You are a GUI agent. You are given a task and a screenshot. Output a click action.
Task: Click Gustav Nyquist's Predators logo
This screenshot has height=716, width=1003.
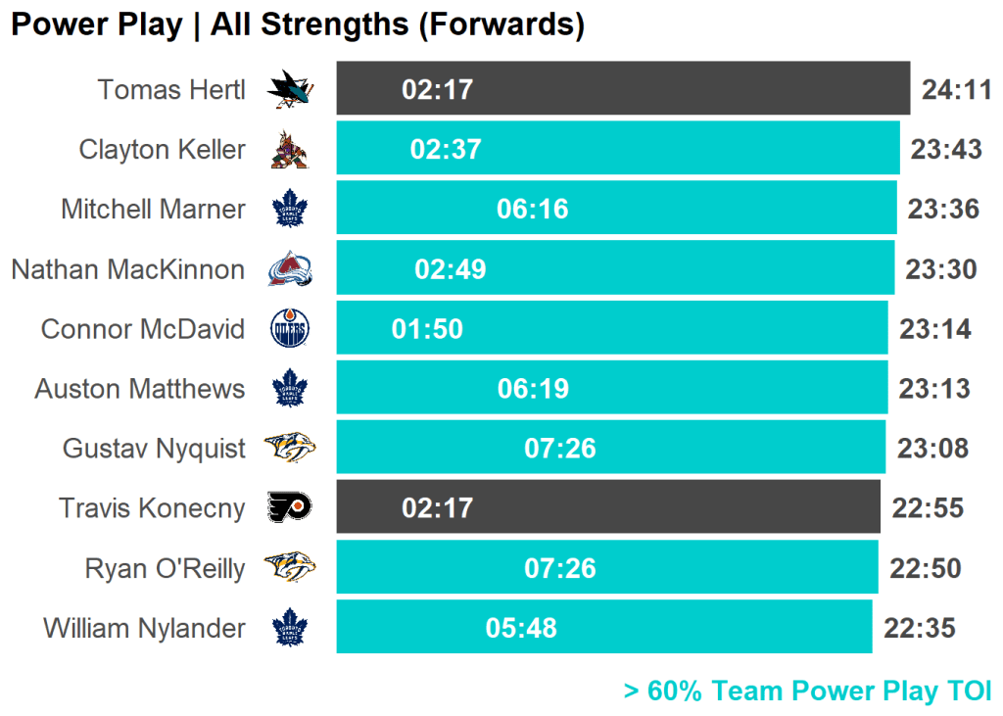(x=290, y=449)
